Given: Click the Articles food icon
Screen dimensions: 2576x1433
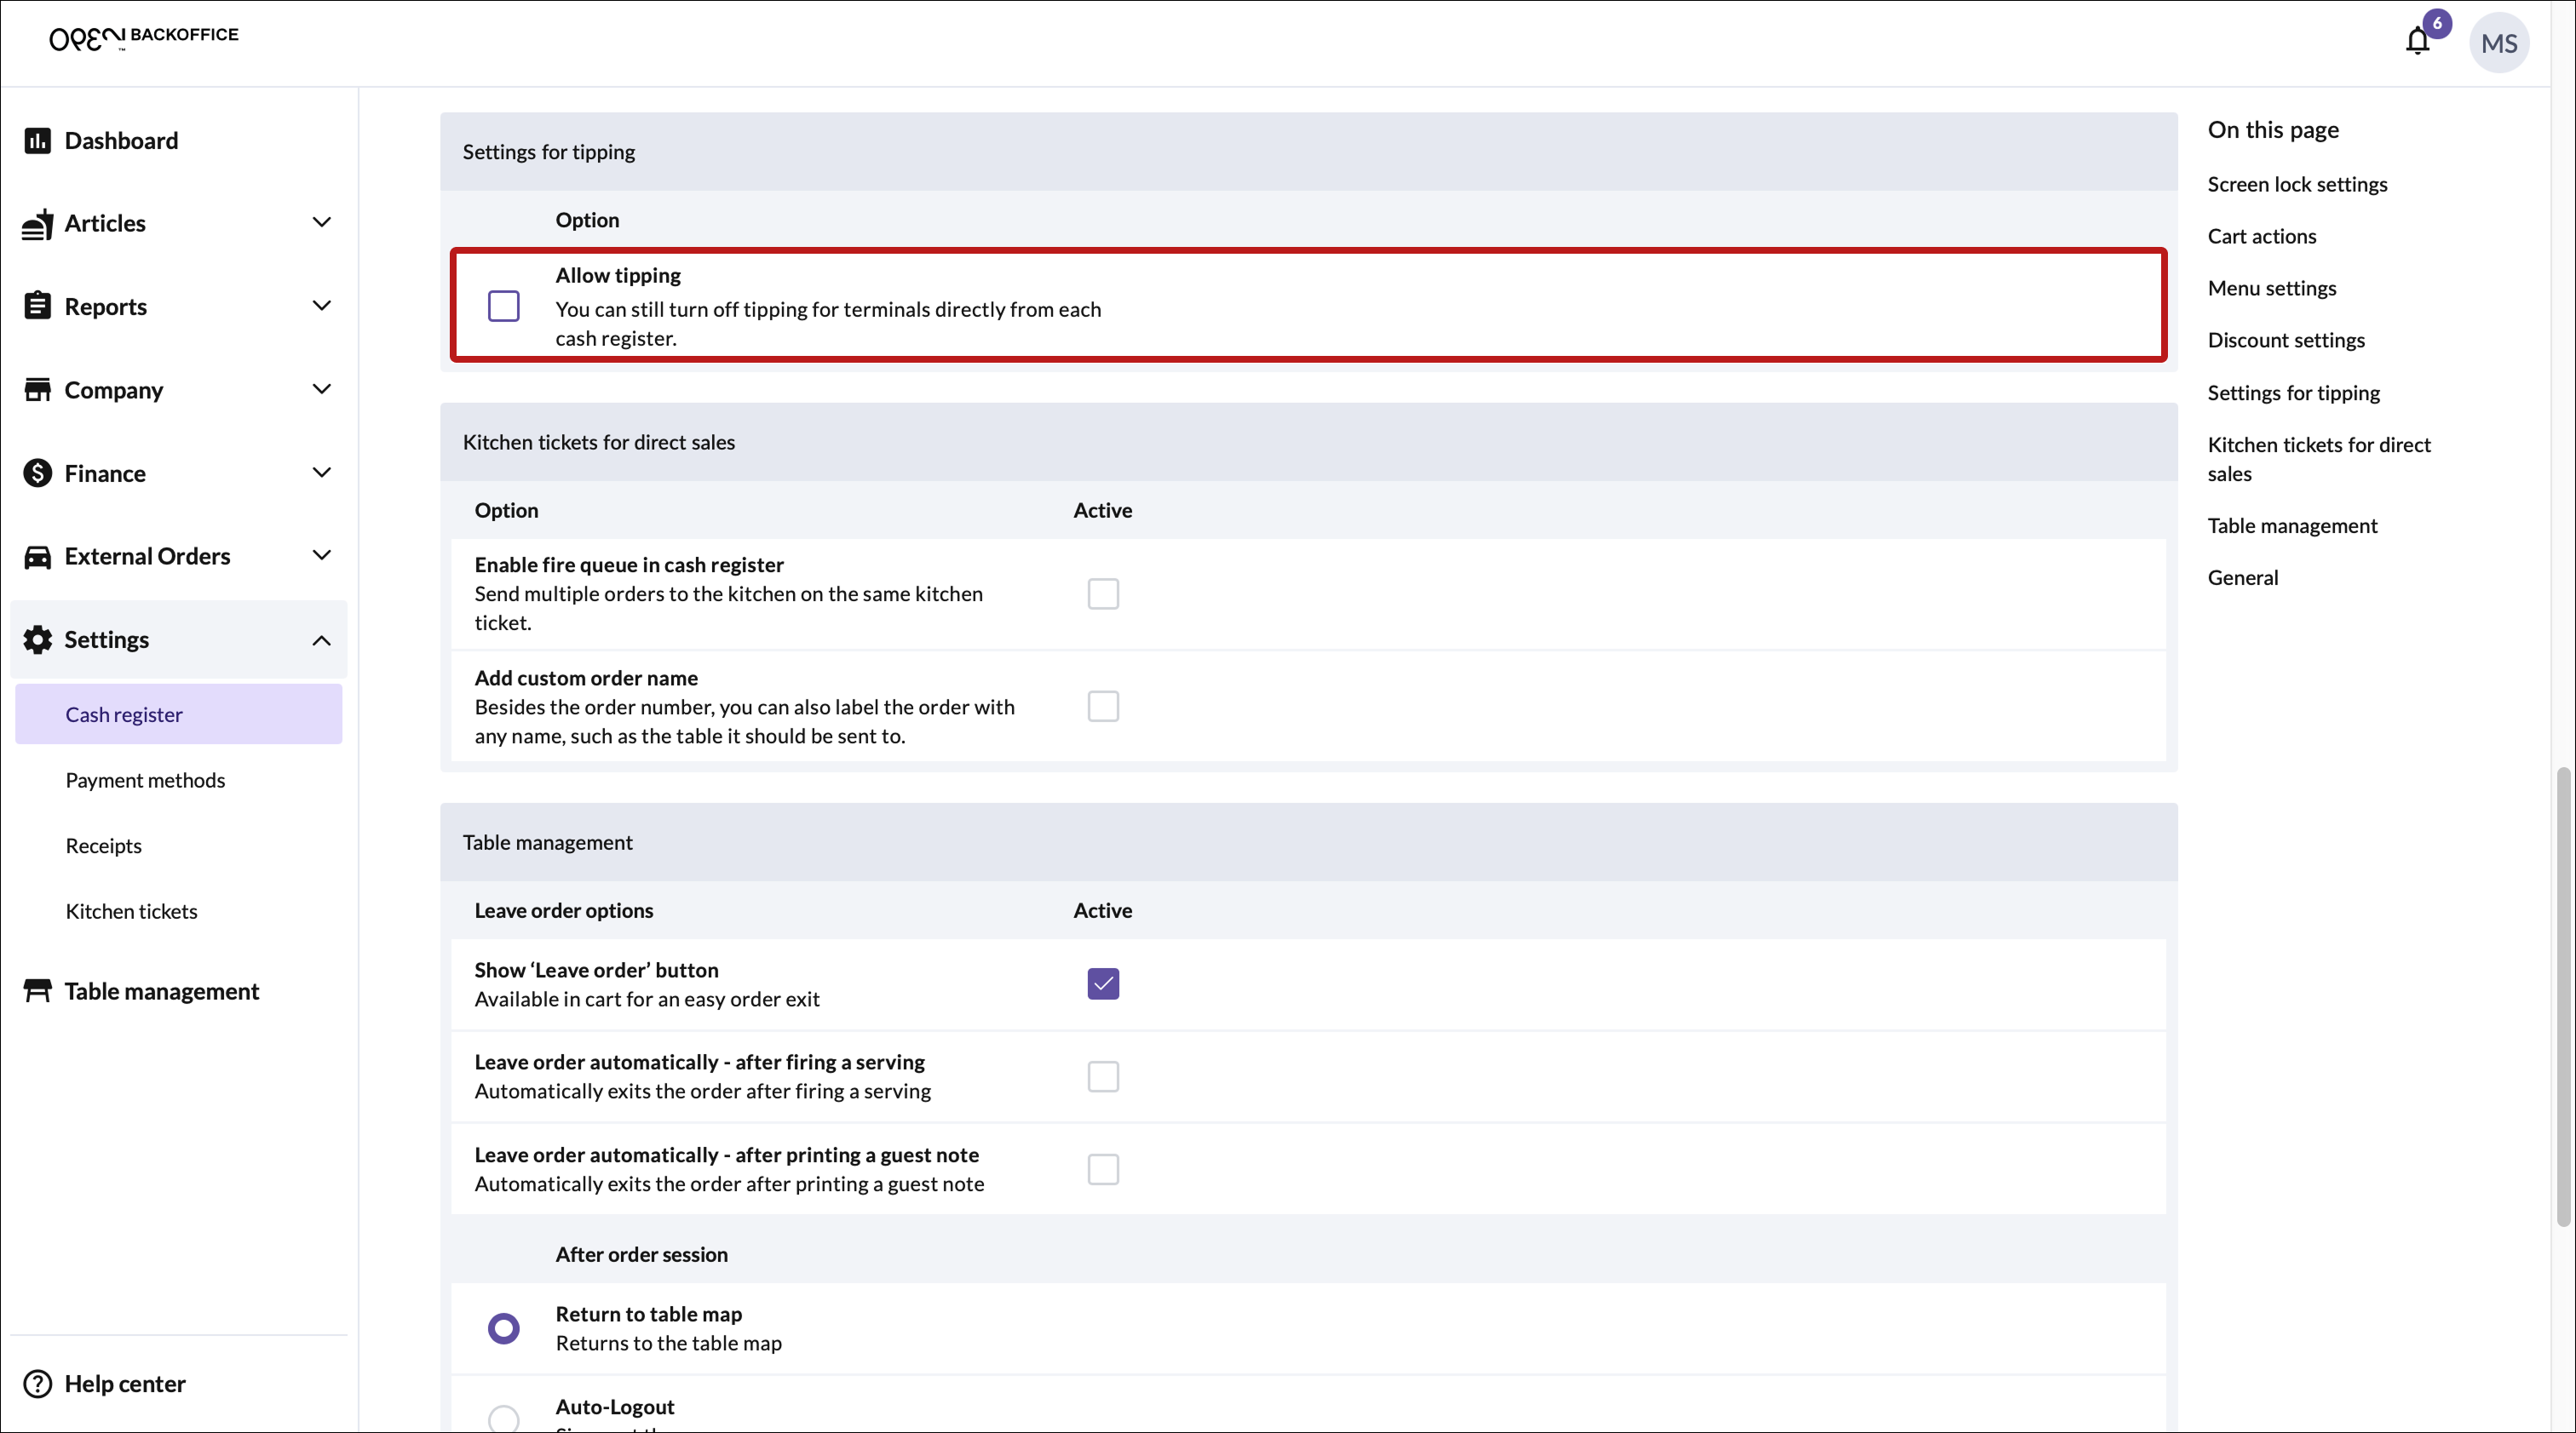Looking at the screenshot, I should 37,224.
